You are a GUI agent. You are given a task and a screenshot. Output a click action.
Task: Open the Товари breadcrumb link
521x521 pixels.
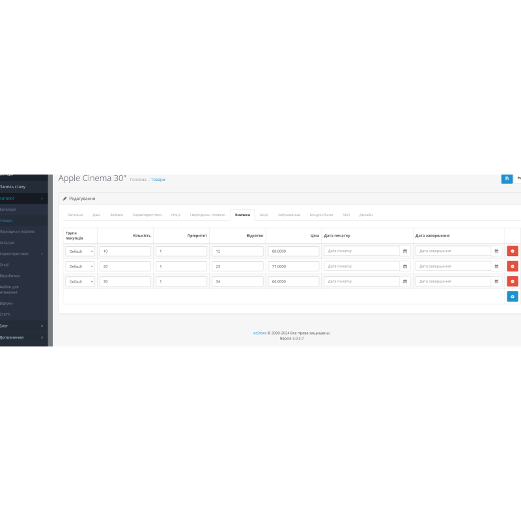coord(158,178)
